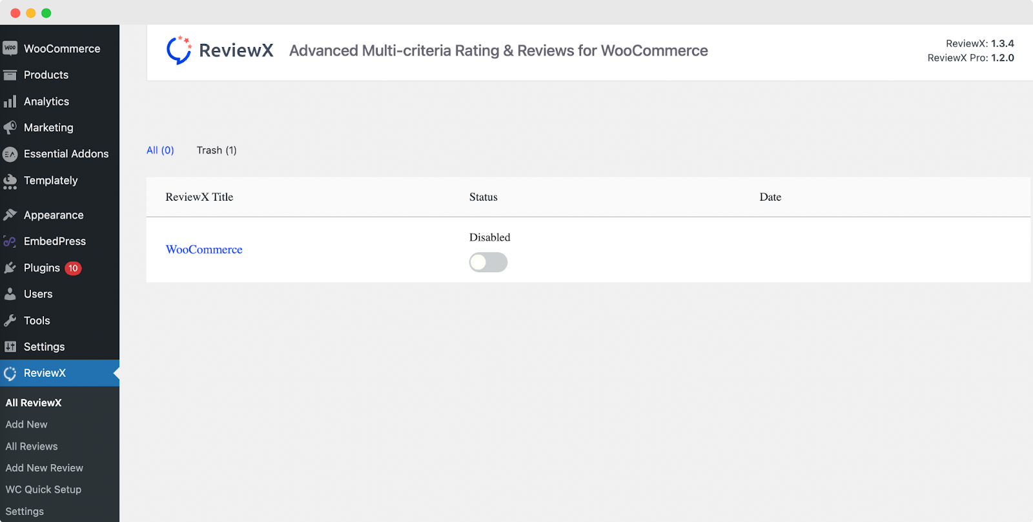
Task: Choose Add New in ReviewX submenu
Action: [x=26, y=425]
